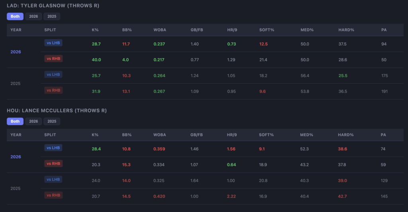This screenshot has height=212, width=408.
Task: Click the 42.7 HARD% value
Action: click(342, 196)
